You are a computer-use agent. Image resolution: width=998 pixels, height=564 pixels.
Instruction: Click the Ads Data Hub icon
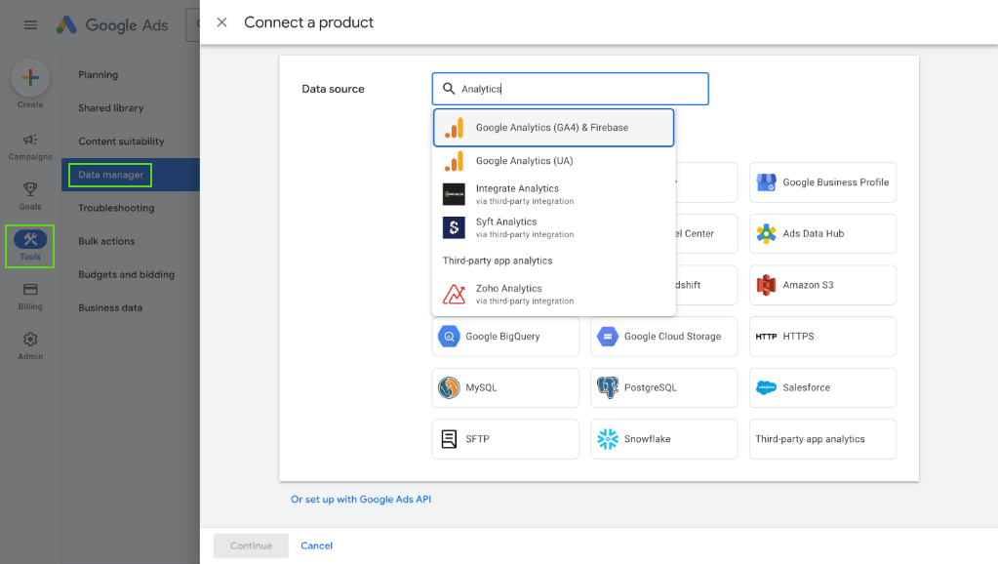pyautogui.click(x=767, y=233)
